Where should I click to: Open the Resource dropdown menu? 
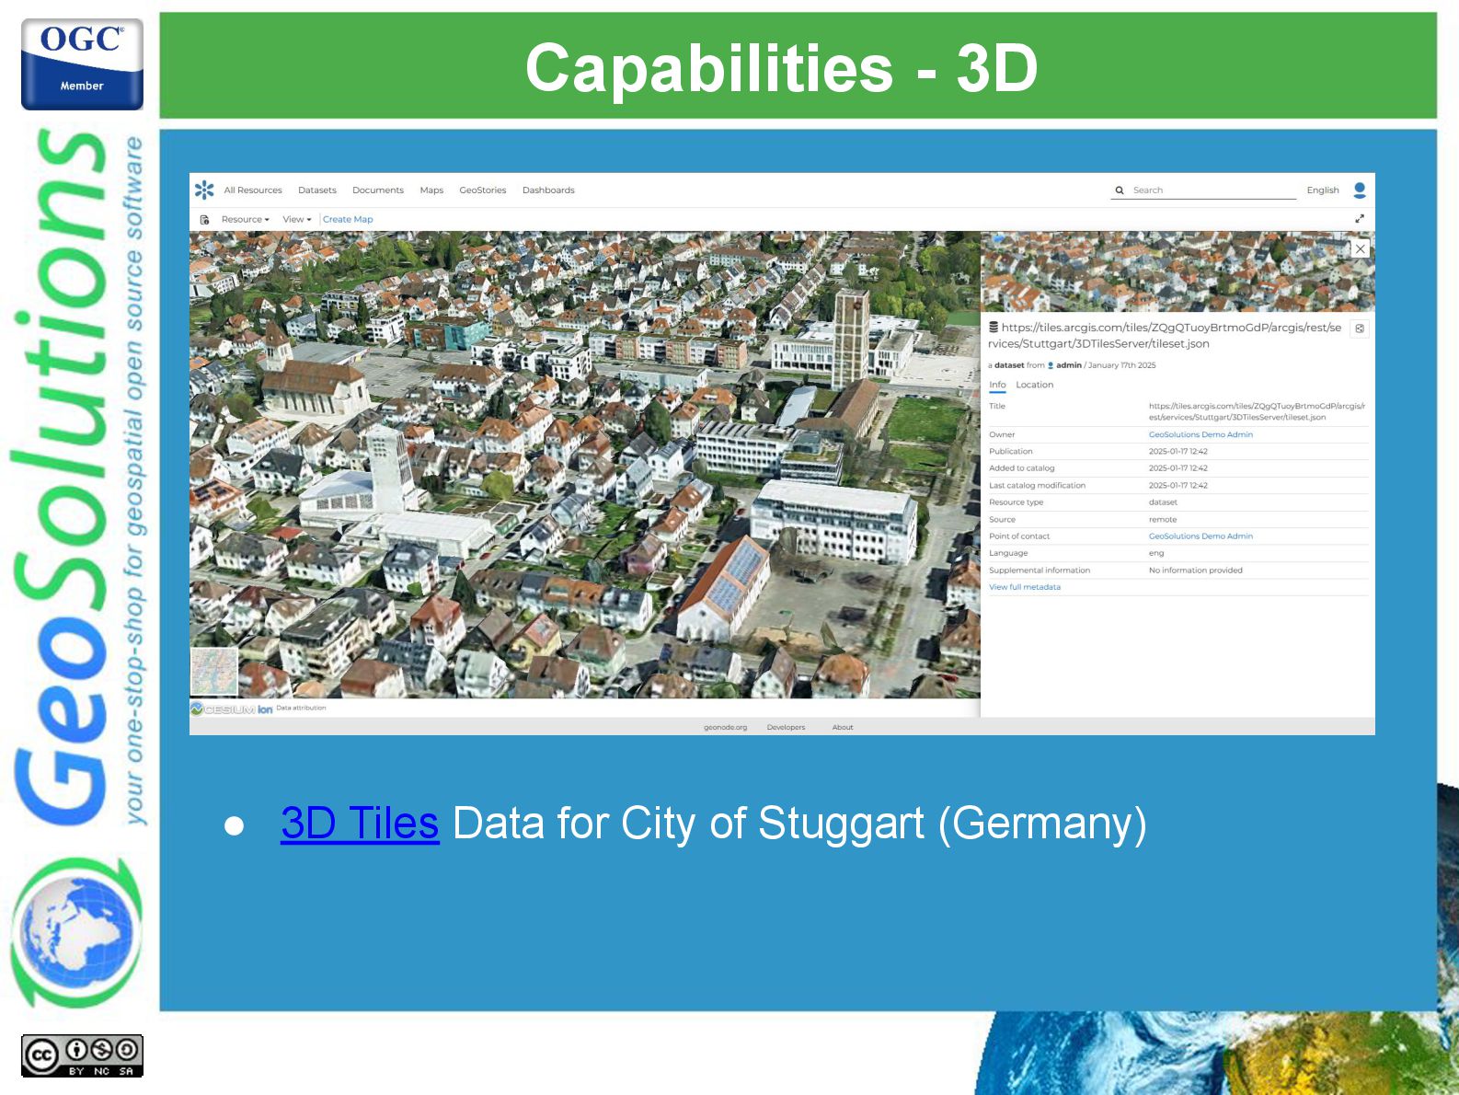click(245, 219)
